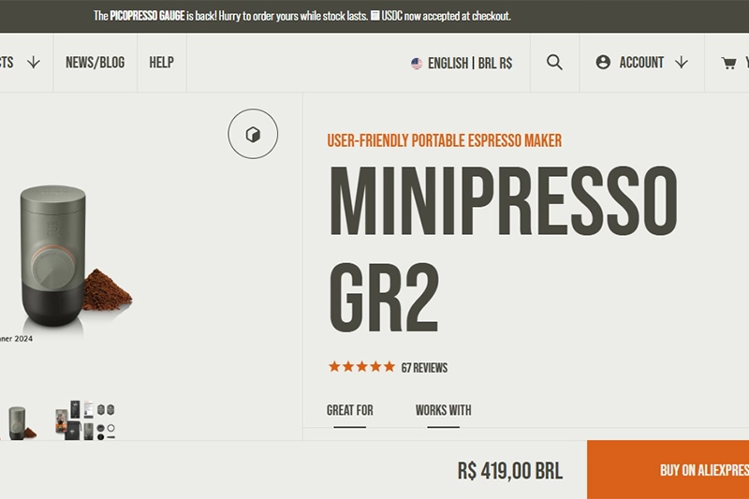
Task: Open the search magnifier icon
Action: click(554, 63)
